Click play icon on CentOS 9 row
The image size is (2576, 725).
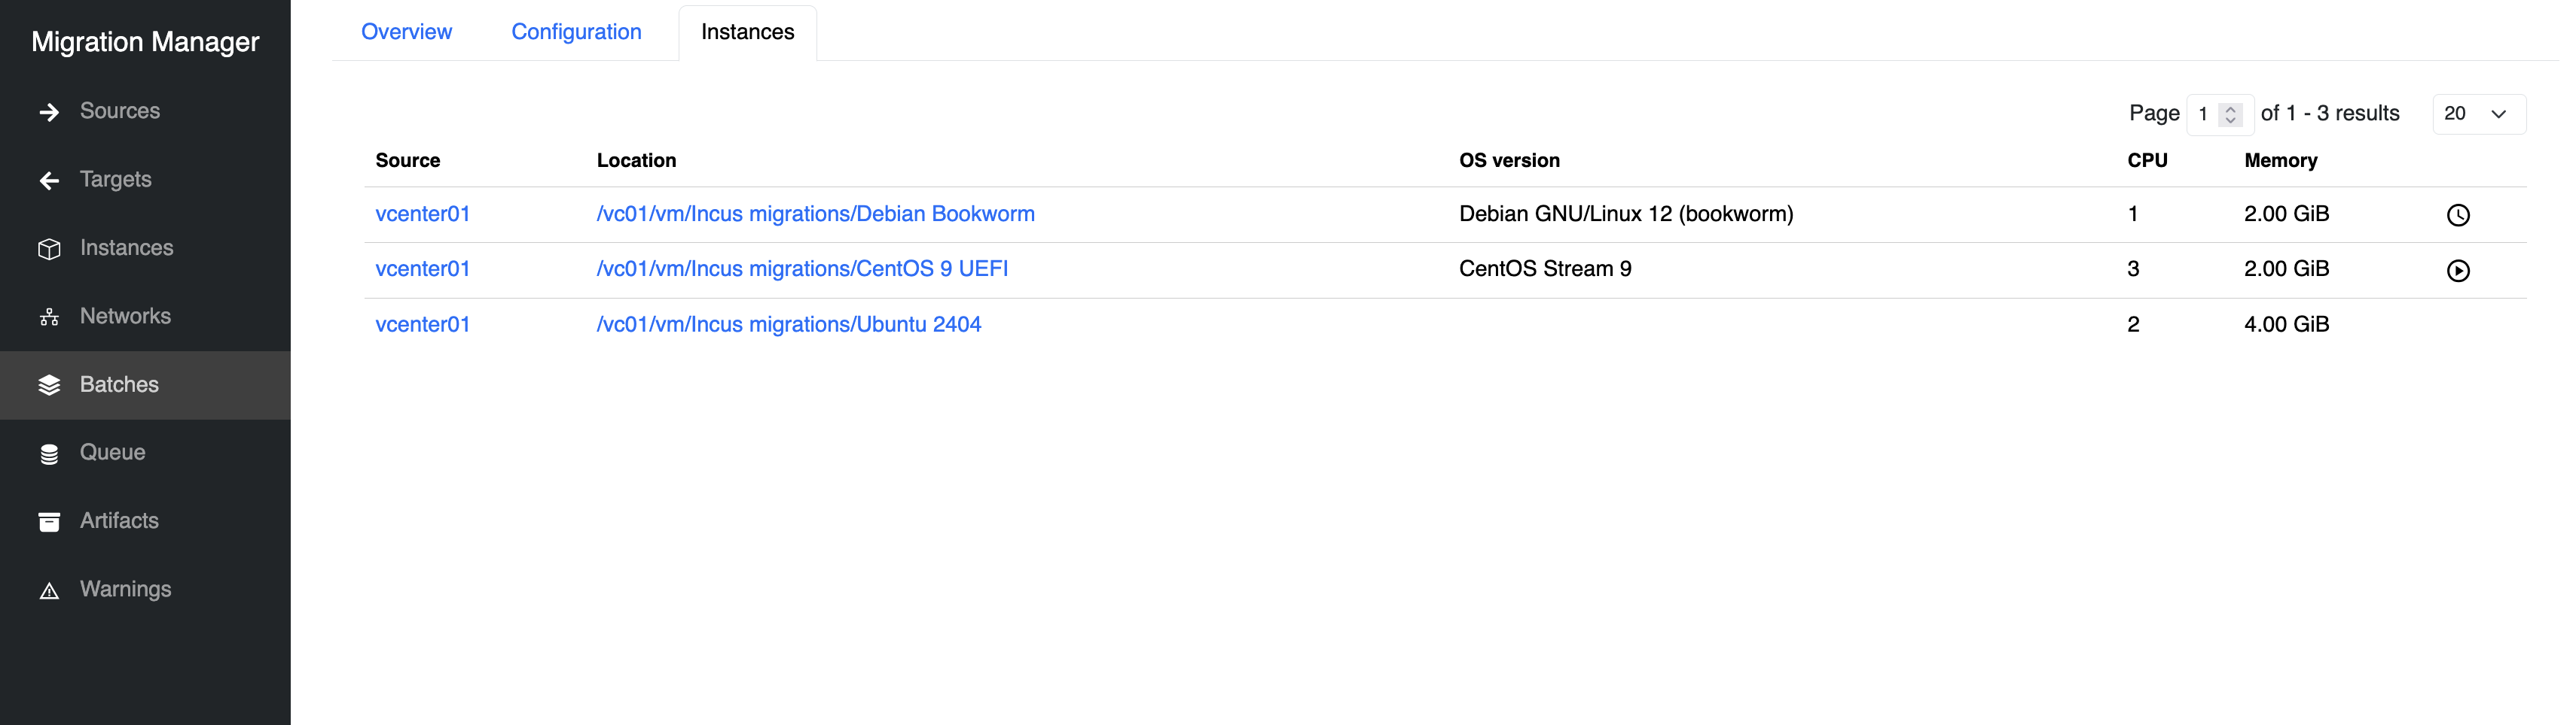pyautogui.click(x=2457, y=271)
